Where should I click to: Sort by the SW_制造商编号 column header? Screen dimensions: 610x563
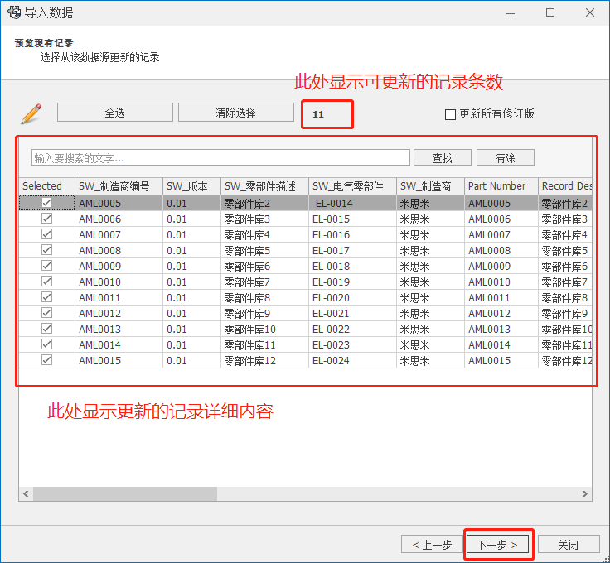(x=119, y=186)
